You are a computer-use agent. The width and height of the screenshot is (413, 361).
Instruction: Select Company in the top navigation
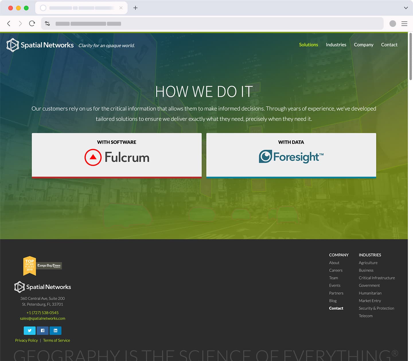[x=364, y=45]
